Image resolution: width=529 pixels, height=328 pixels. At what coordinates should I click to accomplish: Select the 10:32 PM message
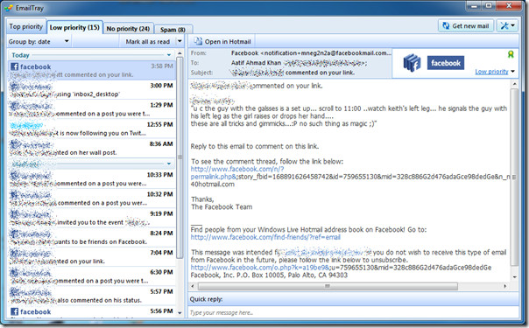click(92, 199)
